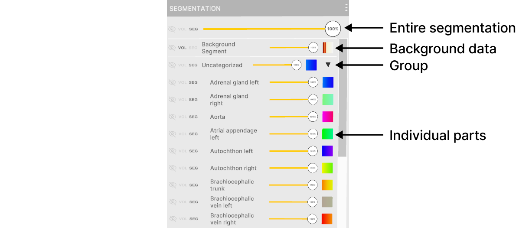Screen dimensions: 516x228
Task: Click the Brachiocephalic trunk color swatch
Action: (327, 185)
